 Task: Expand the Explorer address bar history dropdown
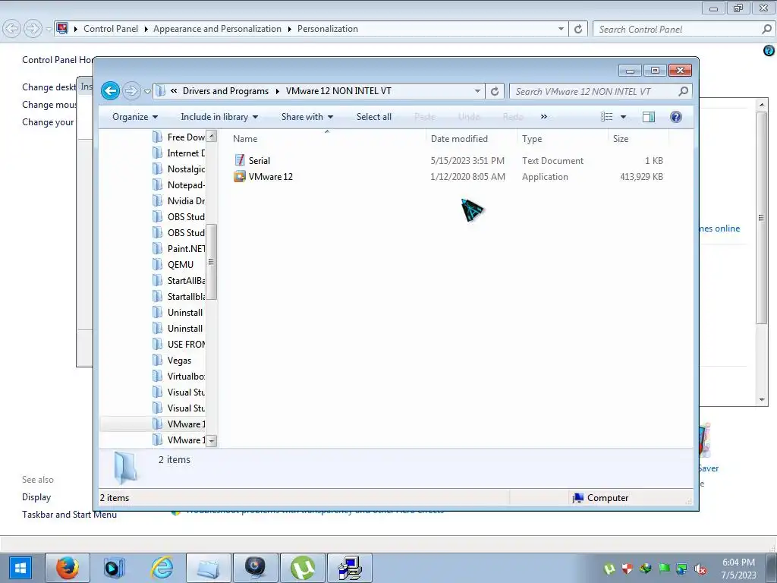[477, 91]
